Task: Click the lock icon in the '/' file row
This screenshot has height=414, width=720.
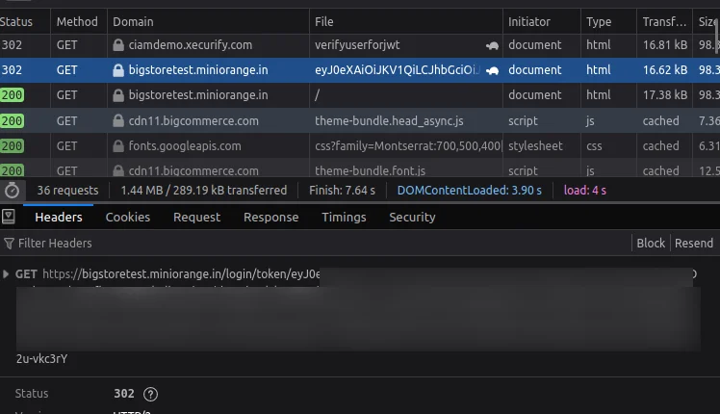Action: 118,95
